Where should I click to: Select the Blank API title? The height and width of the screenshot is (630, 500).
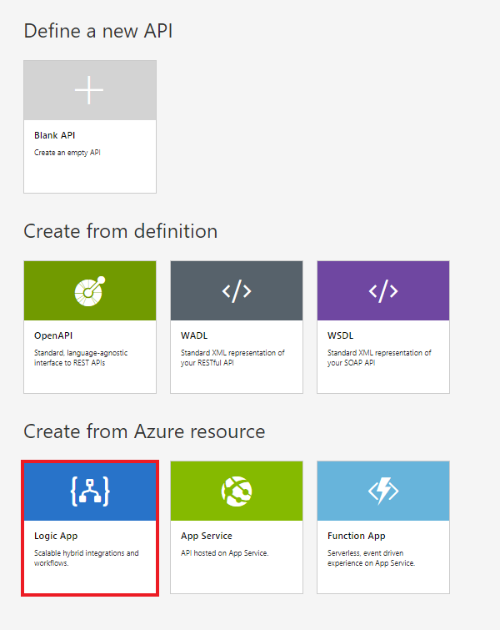55,135
